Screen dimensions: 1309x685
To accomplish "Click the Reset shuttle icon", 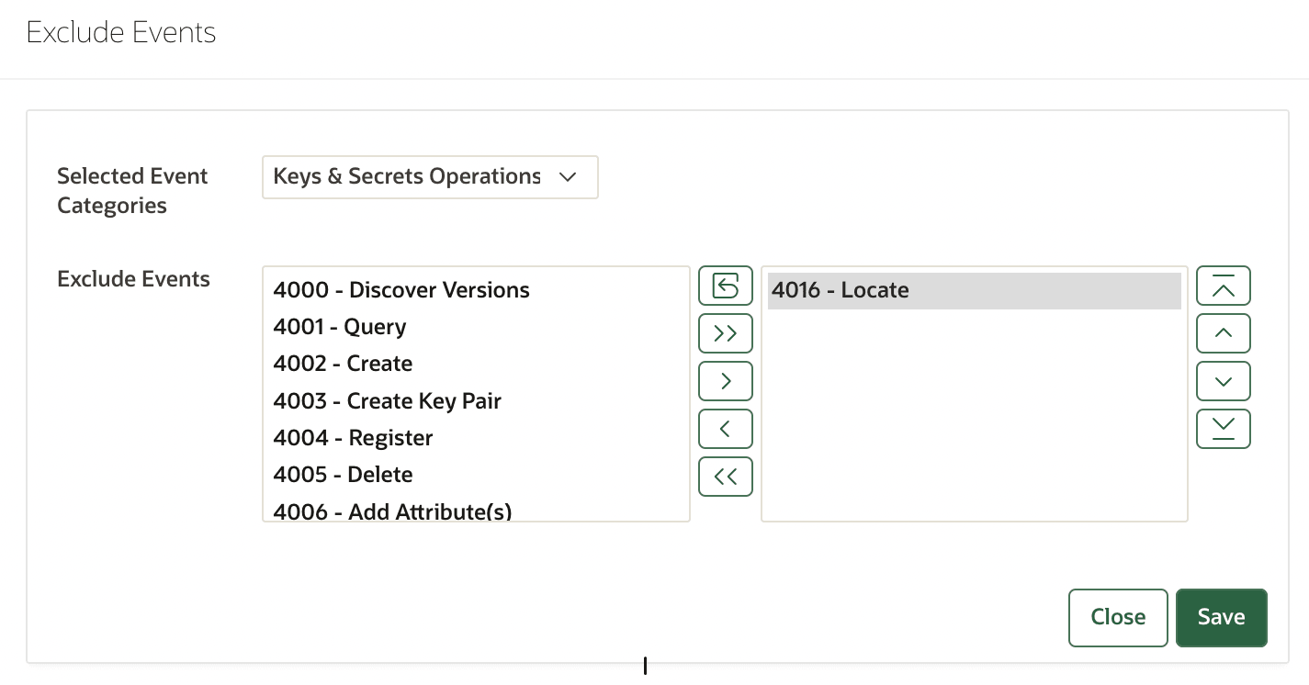I will [x=725, y=286].
